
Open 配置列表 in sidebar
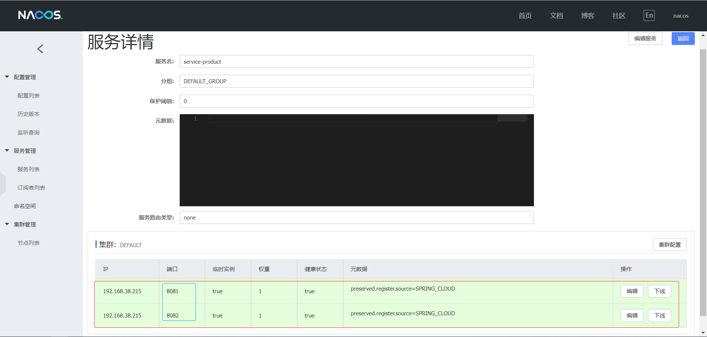tap(28, 95)
